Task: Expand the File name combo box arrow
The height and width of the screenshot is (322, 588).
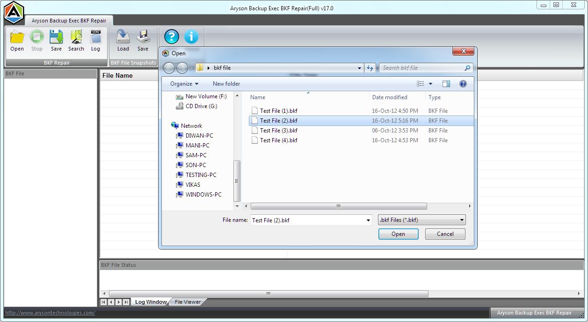Action: pos(369,220)
